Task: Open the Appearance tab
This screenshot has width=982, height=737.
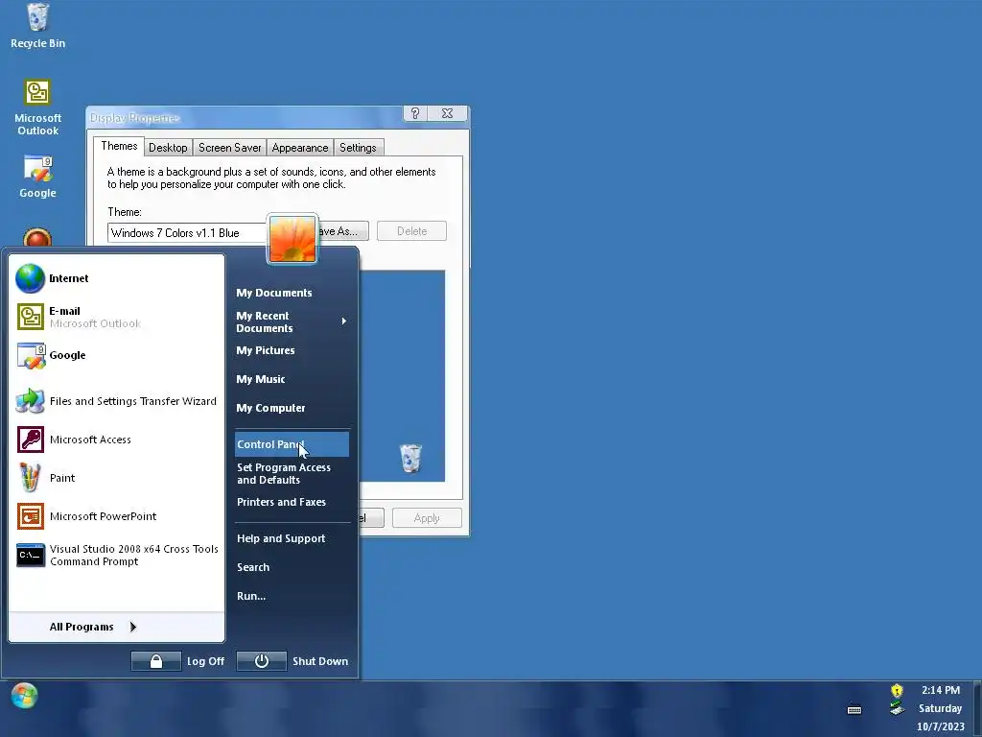Action: (x=300, y=148)
